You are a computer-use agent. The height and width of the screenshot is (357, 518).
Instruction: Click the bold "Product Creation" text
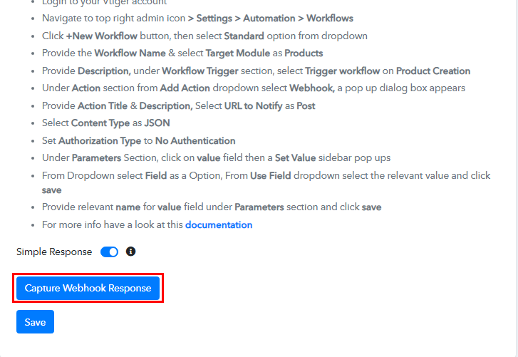pyautogui.click(x=433, y=71)
